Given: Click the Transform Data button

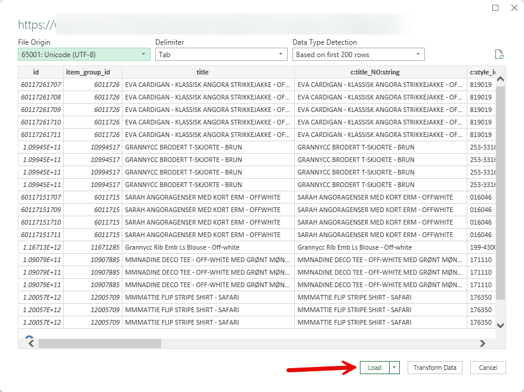Looking at the screenshot, I should point(435,368).
